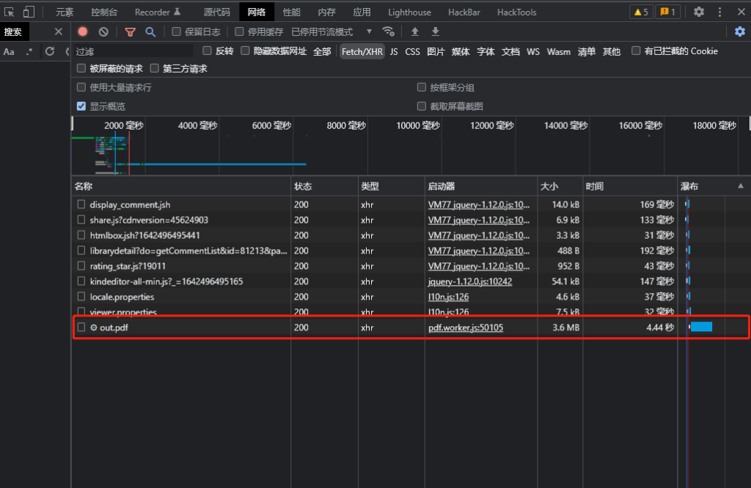Enable the 保留日志 checkbox

(x=177, y=32)
